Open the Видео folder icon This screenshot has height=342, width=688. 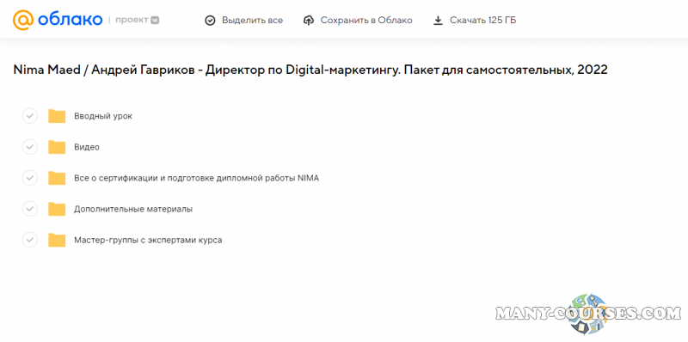click(57, 147)
